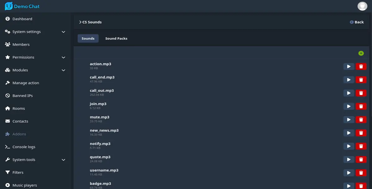Open Console logs
Image resolution: width=372 pixels, height=189 pixels.
click(23, 147)
